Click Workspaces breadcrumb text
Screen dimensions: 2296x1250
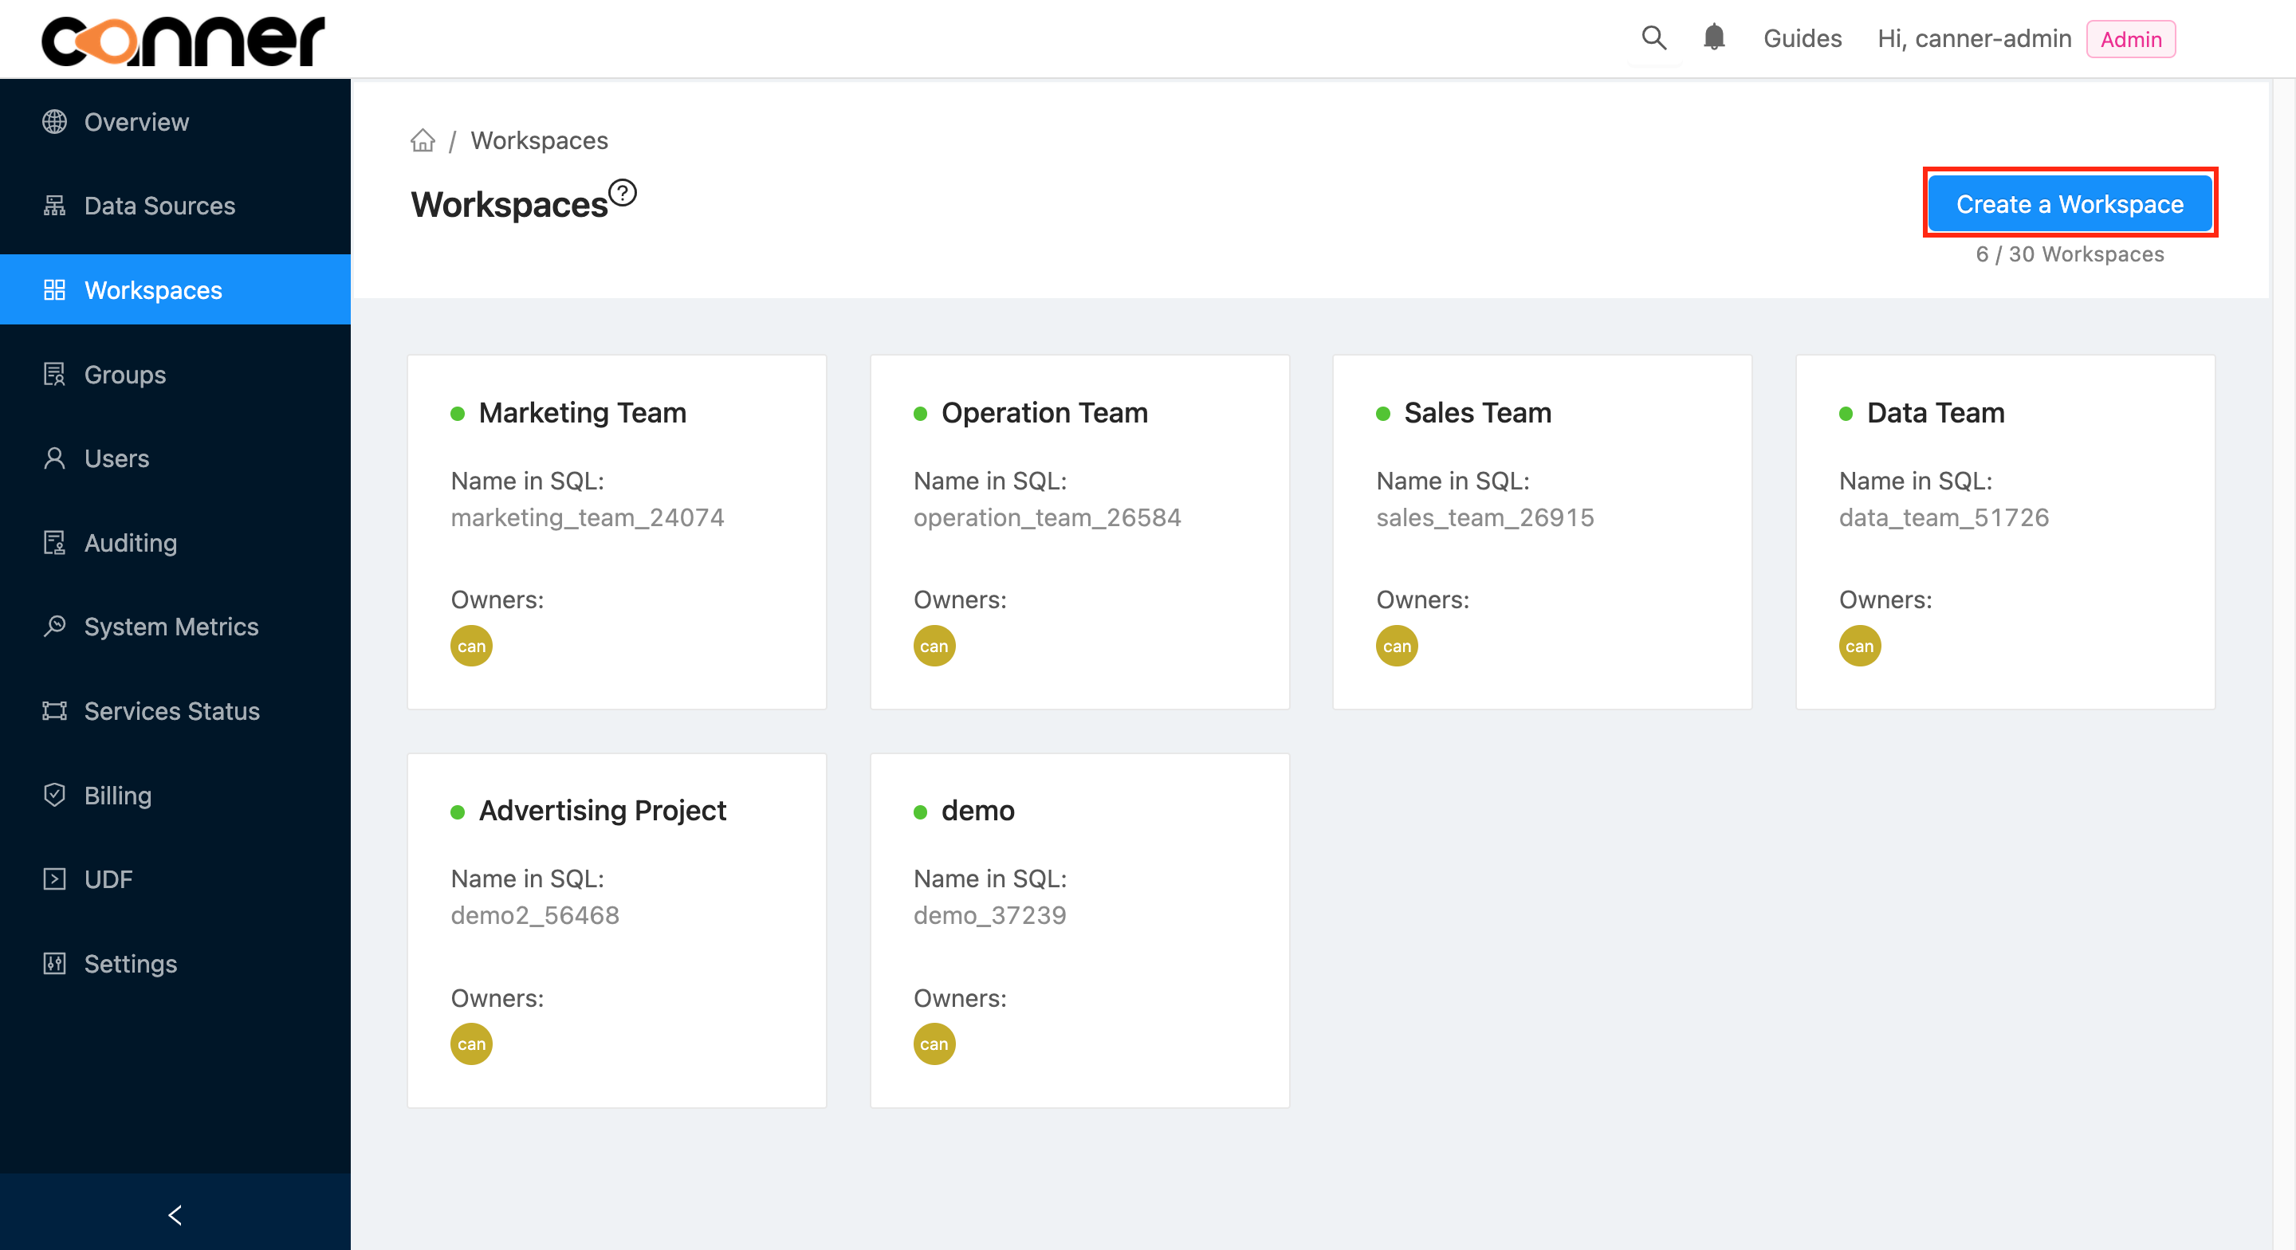[x=539, y=140]
